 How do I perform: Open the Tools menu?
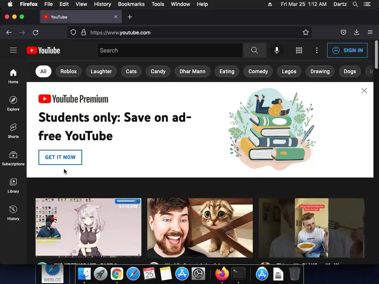[158, 4]
